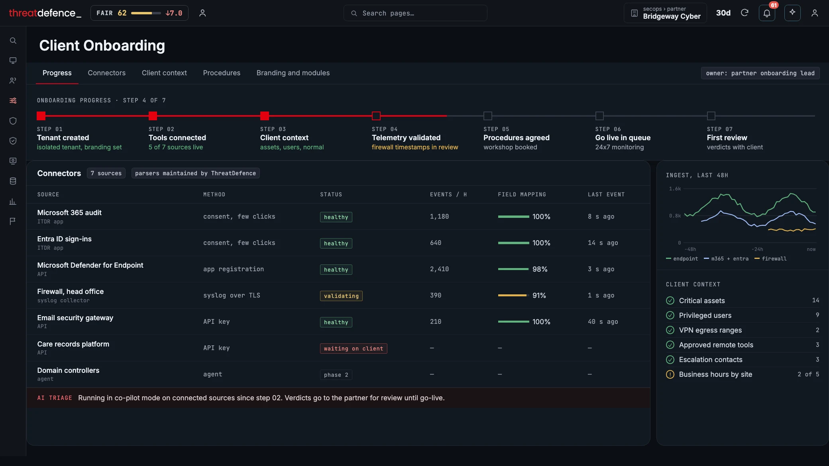Open Business hours by site item

[743, 374]
